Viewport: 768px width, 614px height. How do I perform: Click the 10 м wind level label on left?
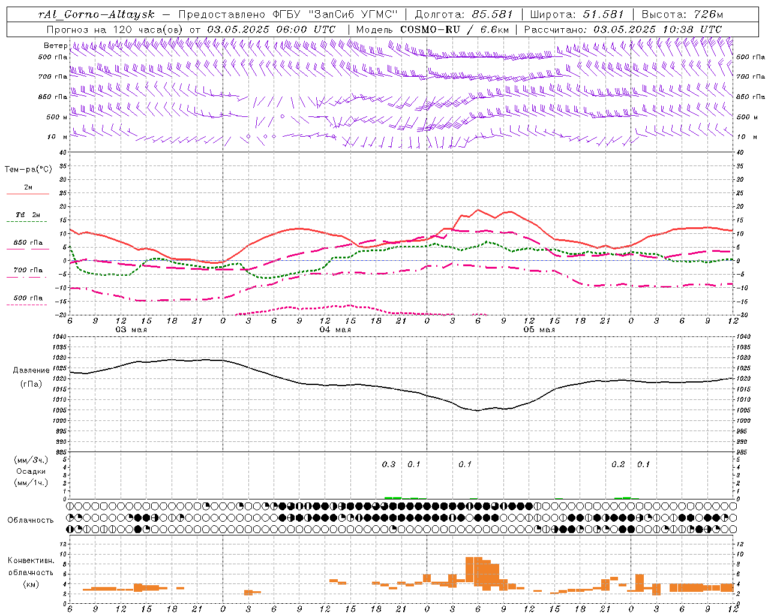tap(58, 137)
